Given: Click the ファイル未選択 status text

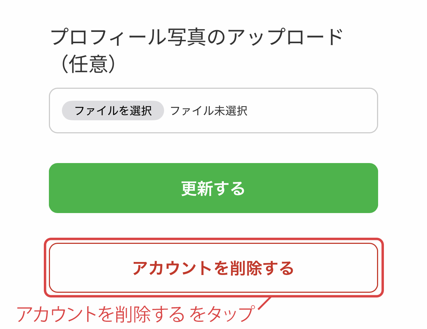Looking at the screenshot, I should pos(209,111).
